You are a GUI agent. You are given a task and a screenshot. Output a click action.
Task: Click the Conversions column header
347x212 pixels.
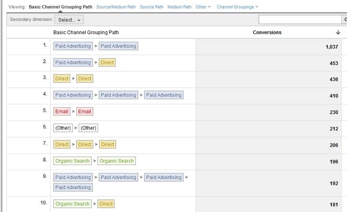point(267,32)
